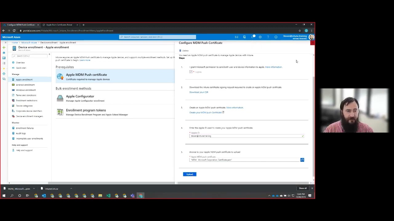The width and height of the screenshot is (394, 221).
Task: Open Device enrollment managers item
Action: 29,116
